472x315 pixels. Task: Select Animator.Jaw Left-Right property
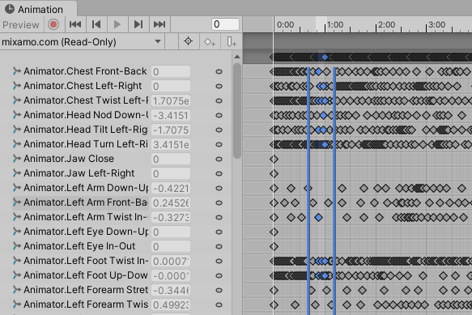(x=79, y=173)
